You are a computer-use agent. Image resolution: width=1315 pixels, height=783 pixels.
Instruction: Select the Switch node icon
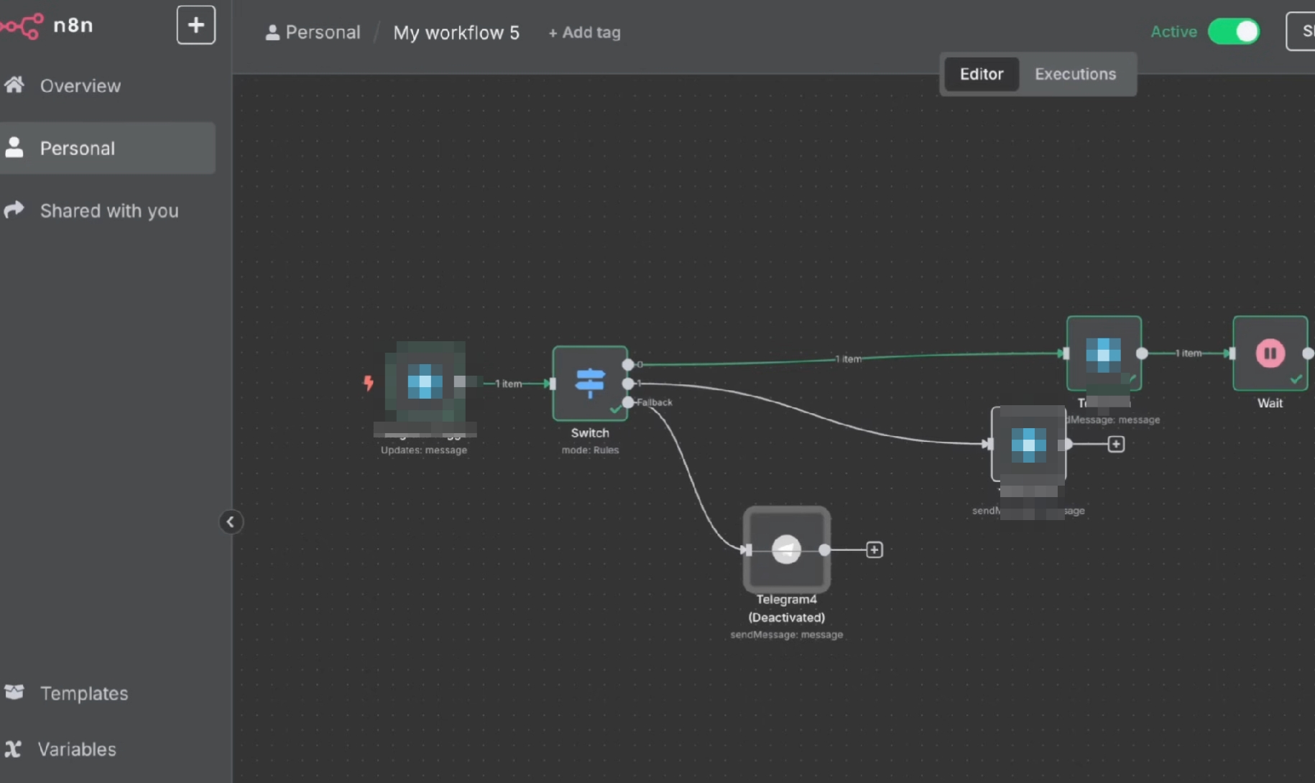click(590, 383)
